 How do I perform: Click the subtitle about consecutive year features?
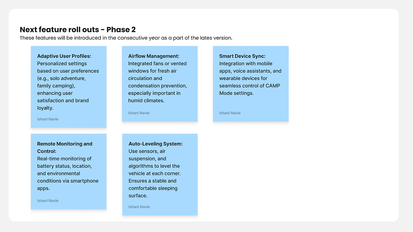click(x=126, y=38)
